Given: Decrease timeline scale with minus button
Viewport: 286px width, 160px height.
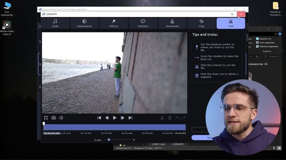Looking at the screenshot, I should click(105, 140).
